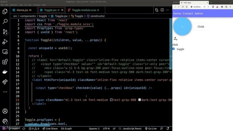Switch to the Toggle.module.scss tab
The height and width of the screenshot is (131, 233).
pos(85,10)
